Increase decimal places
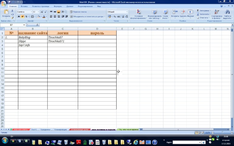This screenshot has width=234, height=146. point(123,17)
